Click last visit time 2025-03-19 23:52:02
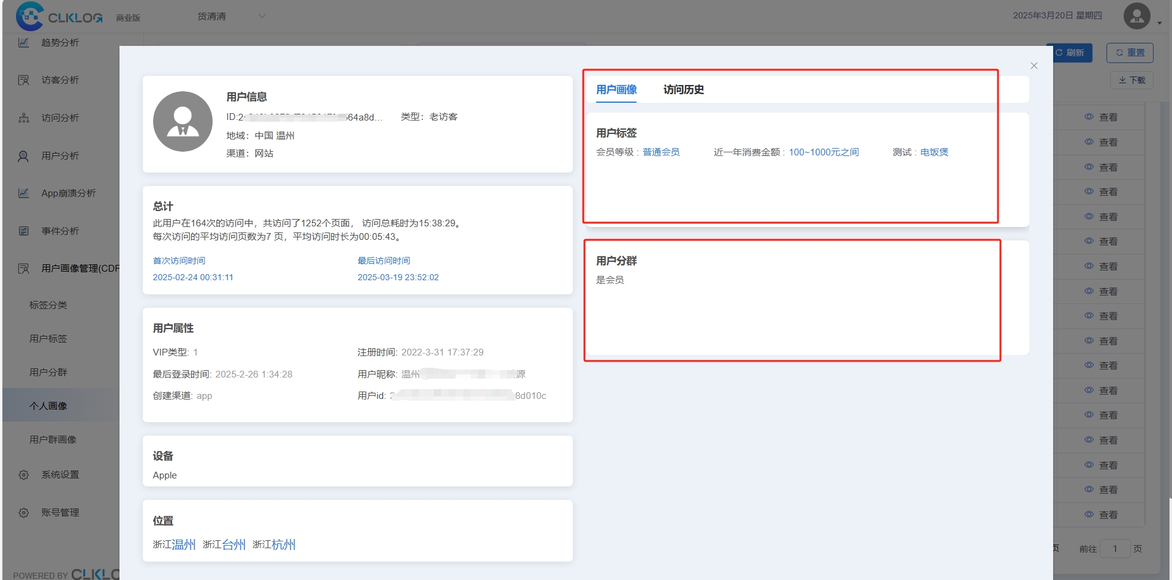Image resolution: width=1172 pixels, height=580 pixels. (398, 277)
